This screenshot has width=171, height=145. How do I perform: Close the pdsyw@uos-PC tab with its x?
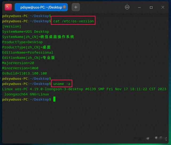coord(65,7)
